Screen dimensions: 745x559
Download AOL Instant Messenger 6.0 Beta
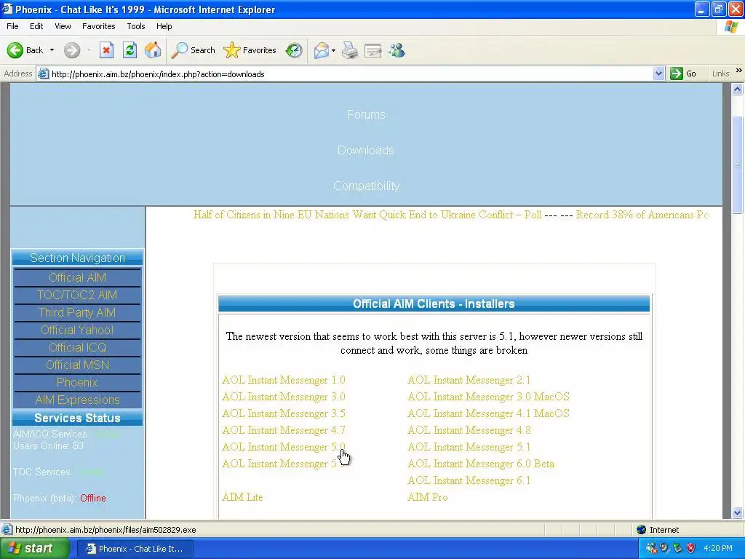(481, 464)
